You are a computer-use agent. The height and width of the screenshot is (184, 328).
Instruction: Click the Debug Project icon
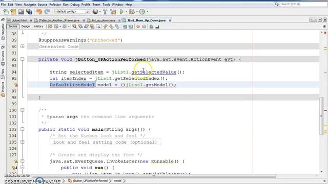click(x=132, y=12)
